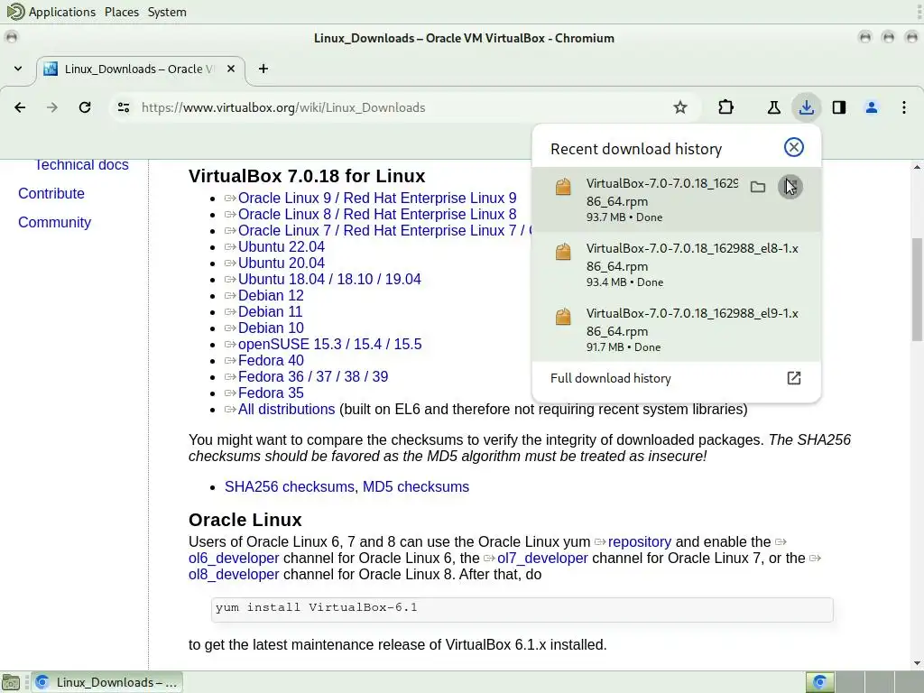Click the Chromium icon in the bottom-right tray

pos(819,682)
